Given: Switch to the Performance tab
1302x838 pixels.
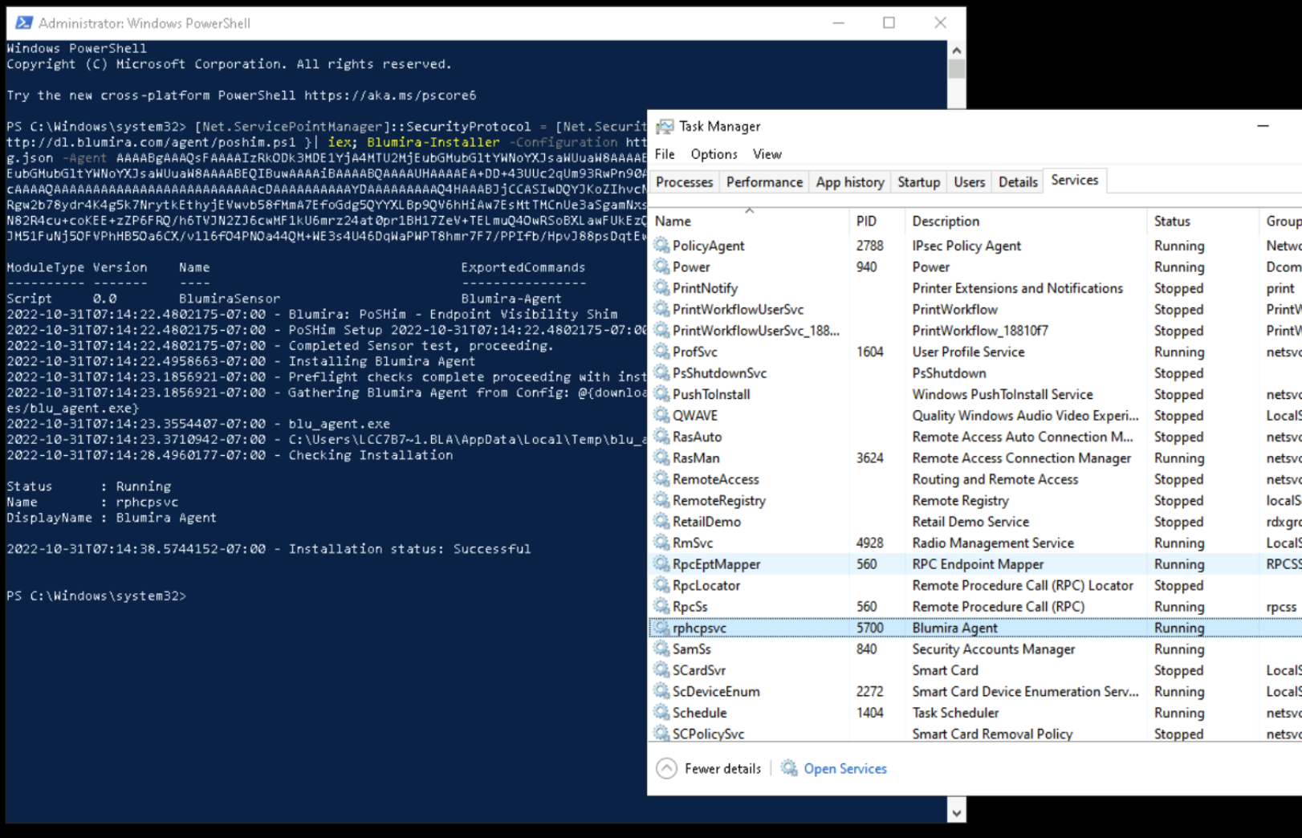Looking at the screenshot, I should click(764, 182).
